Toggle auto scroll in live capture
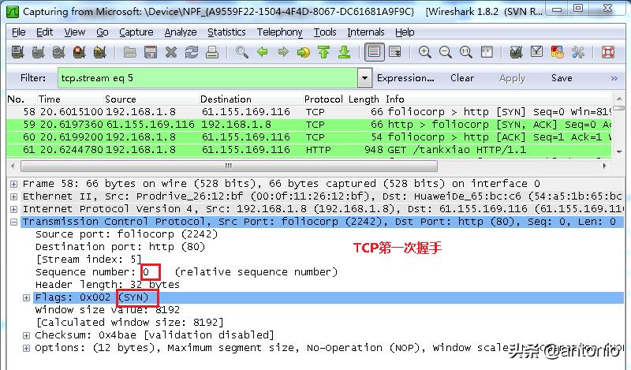The image size is (631, 370). (395, 52)
